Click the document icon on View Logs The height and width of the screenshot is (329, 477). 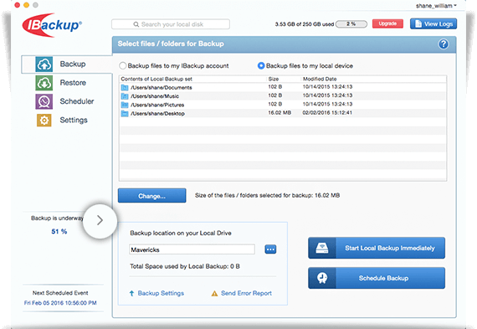tap(418, 23)
